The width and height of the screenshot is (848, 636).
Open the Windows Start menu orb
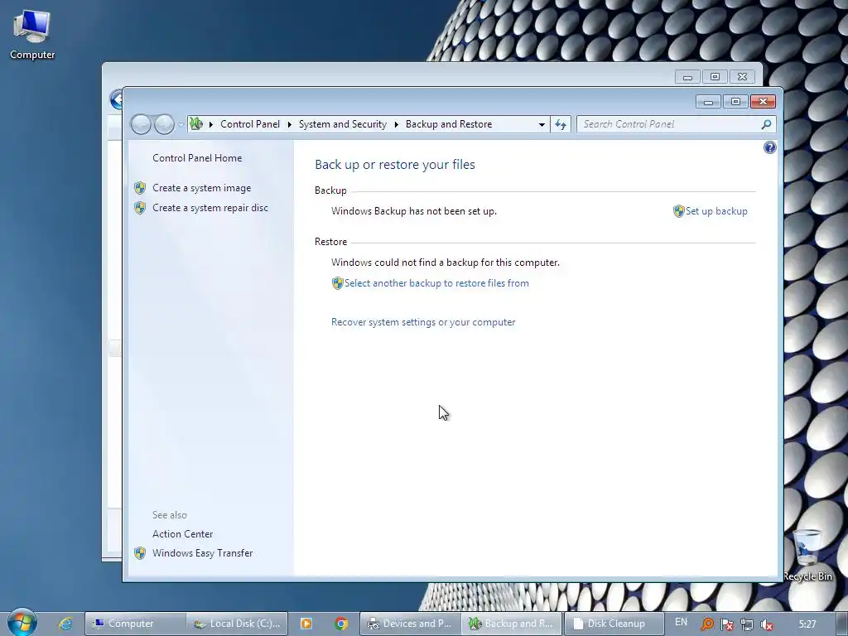click(22, 623)
